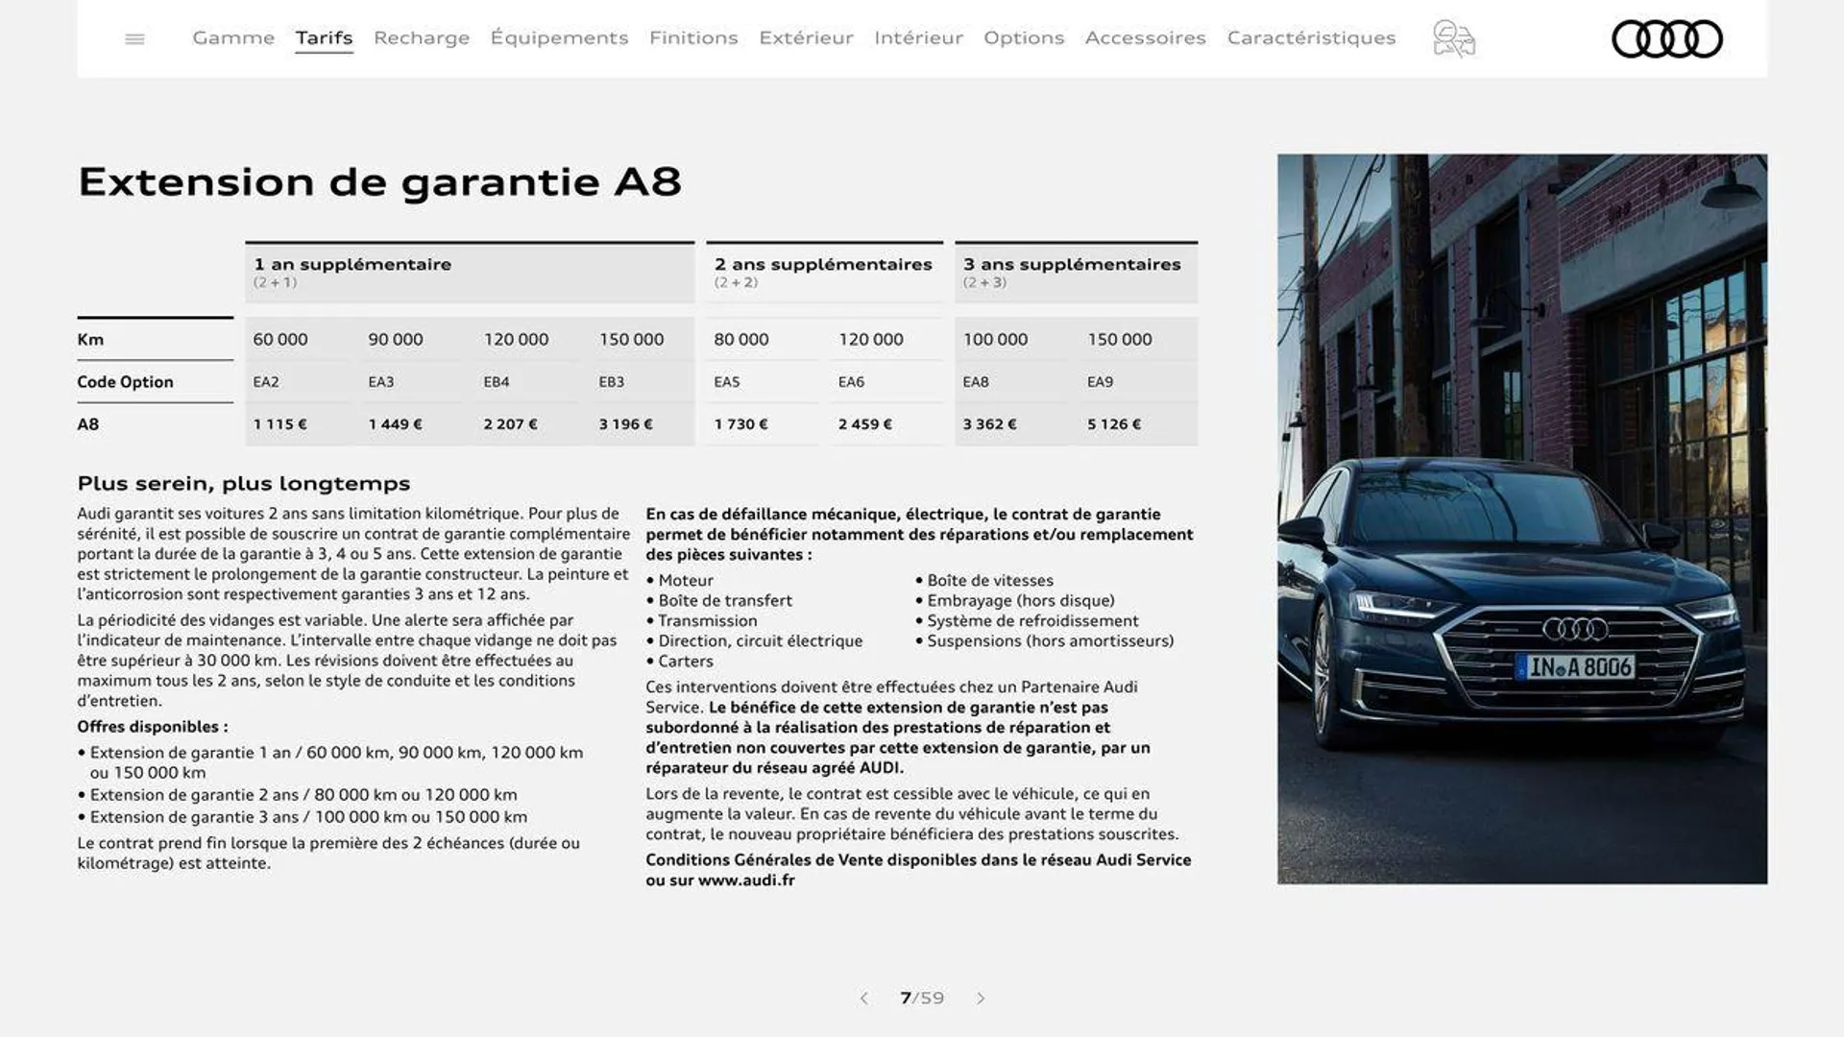Click the page indicator 7/59
The height and width of the screenshot is (1037, 1844).
click(x=922, y=999)
